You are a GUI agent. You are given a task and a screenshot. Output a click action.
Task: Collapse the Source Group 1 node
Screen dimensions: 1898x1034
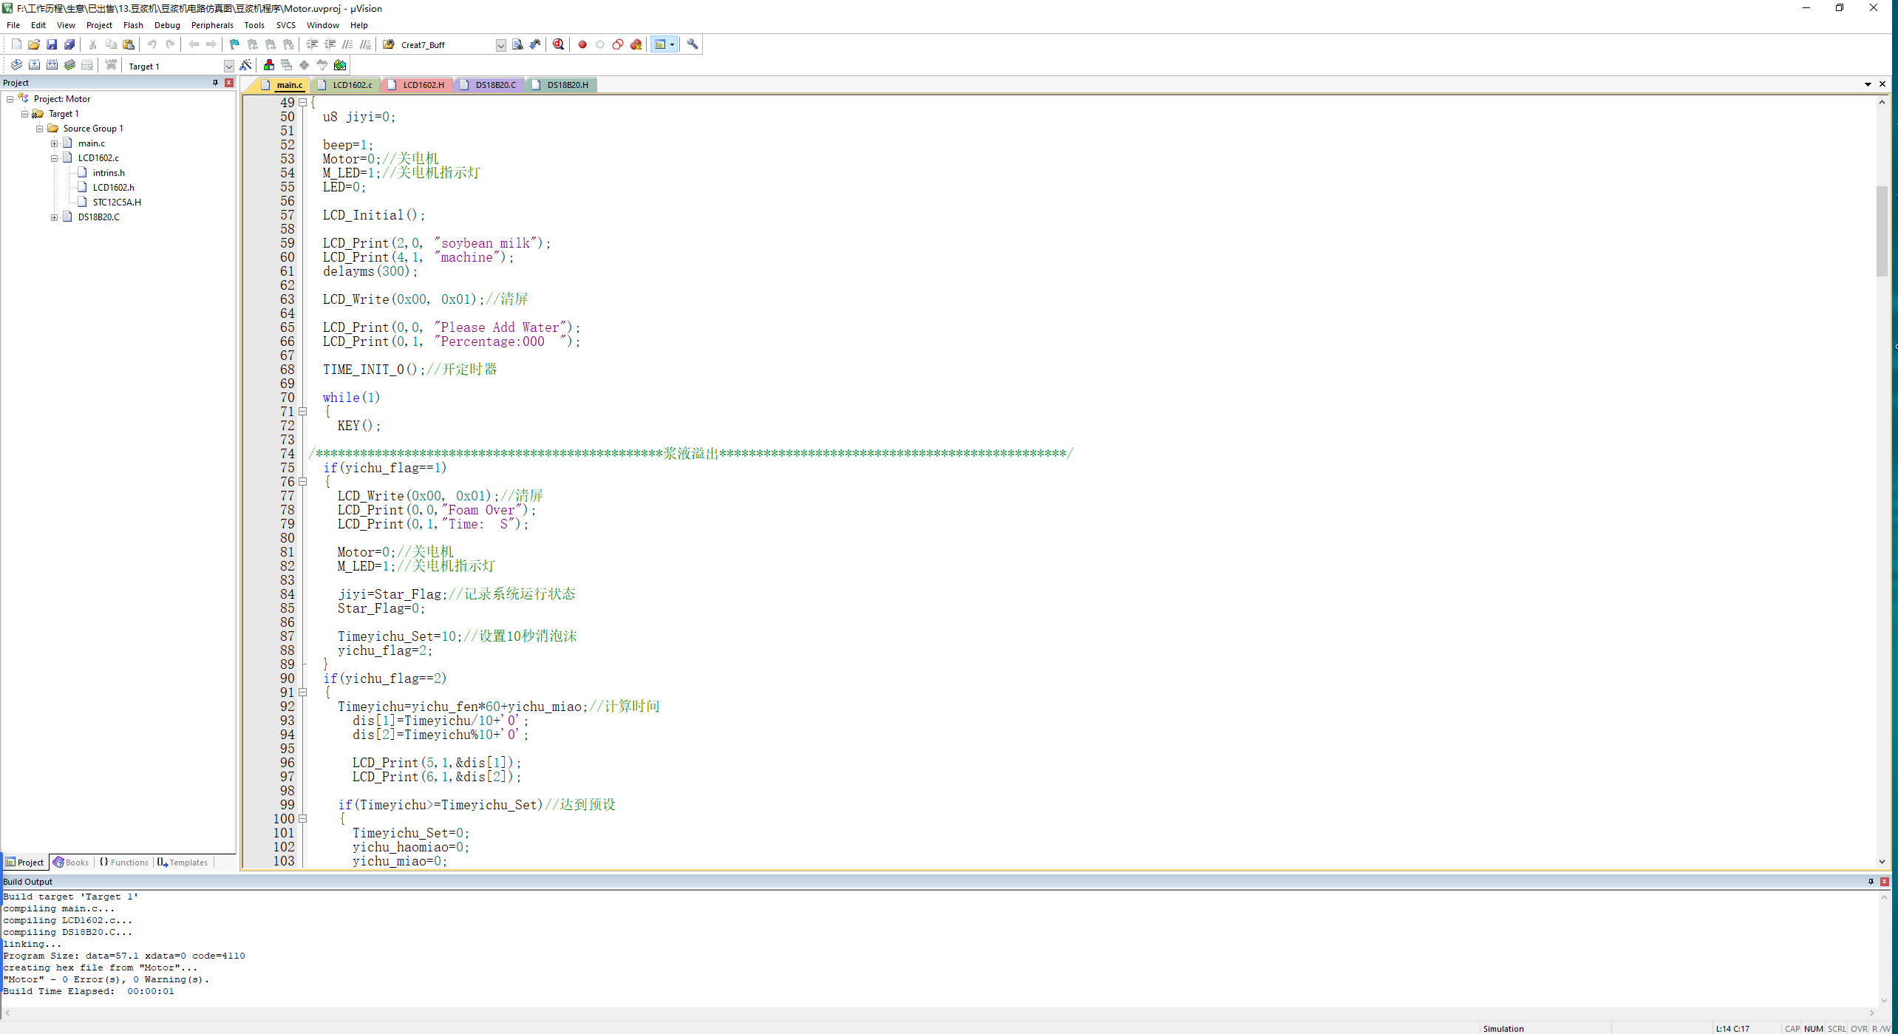coord(39,129)
